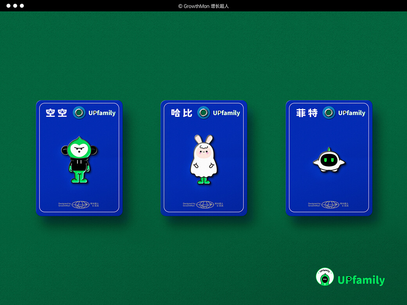Click the UPfamily text on the 菲特 card
This screenshot has height=305, width=407.
[351, 113]
